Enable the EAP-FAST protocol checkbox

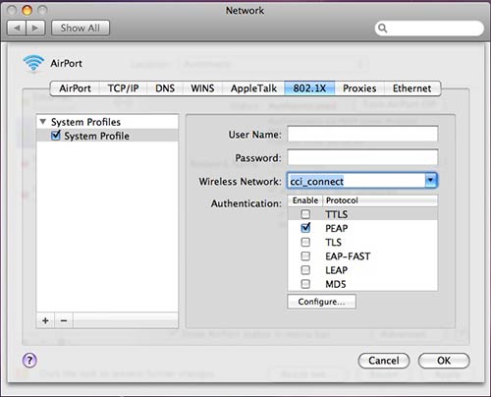tap(305, 255)
